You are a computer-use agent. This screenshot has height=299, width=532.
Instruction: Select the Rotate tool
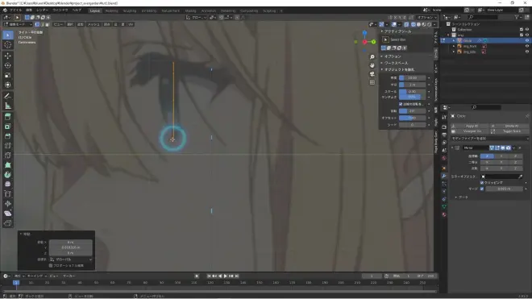coord(8,65)
